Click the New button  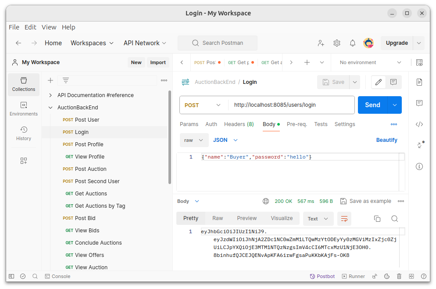coord(136,62)
